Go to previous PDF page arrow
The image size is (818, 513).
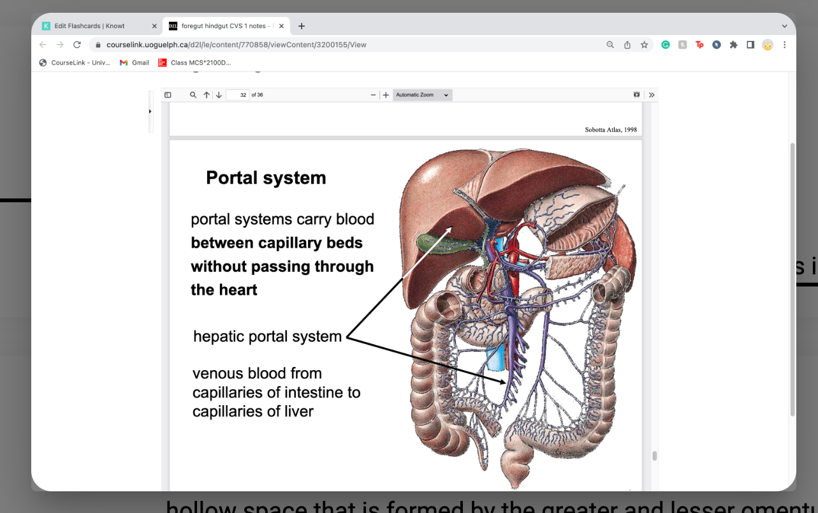pos(207,95)
